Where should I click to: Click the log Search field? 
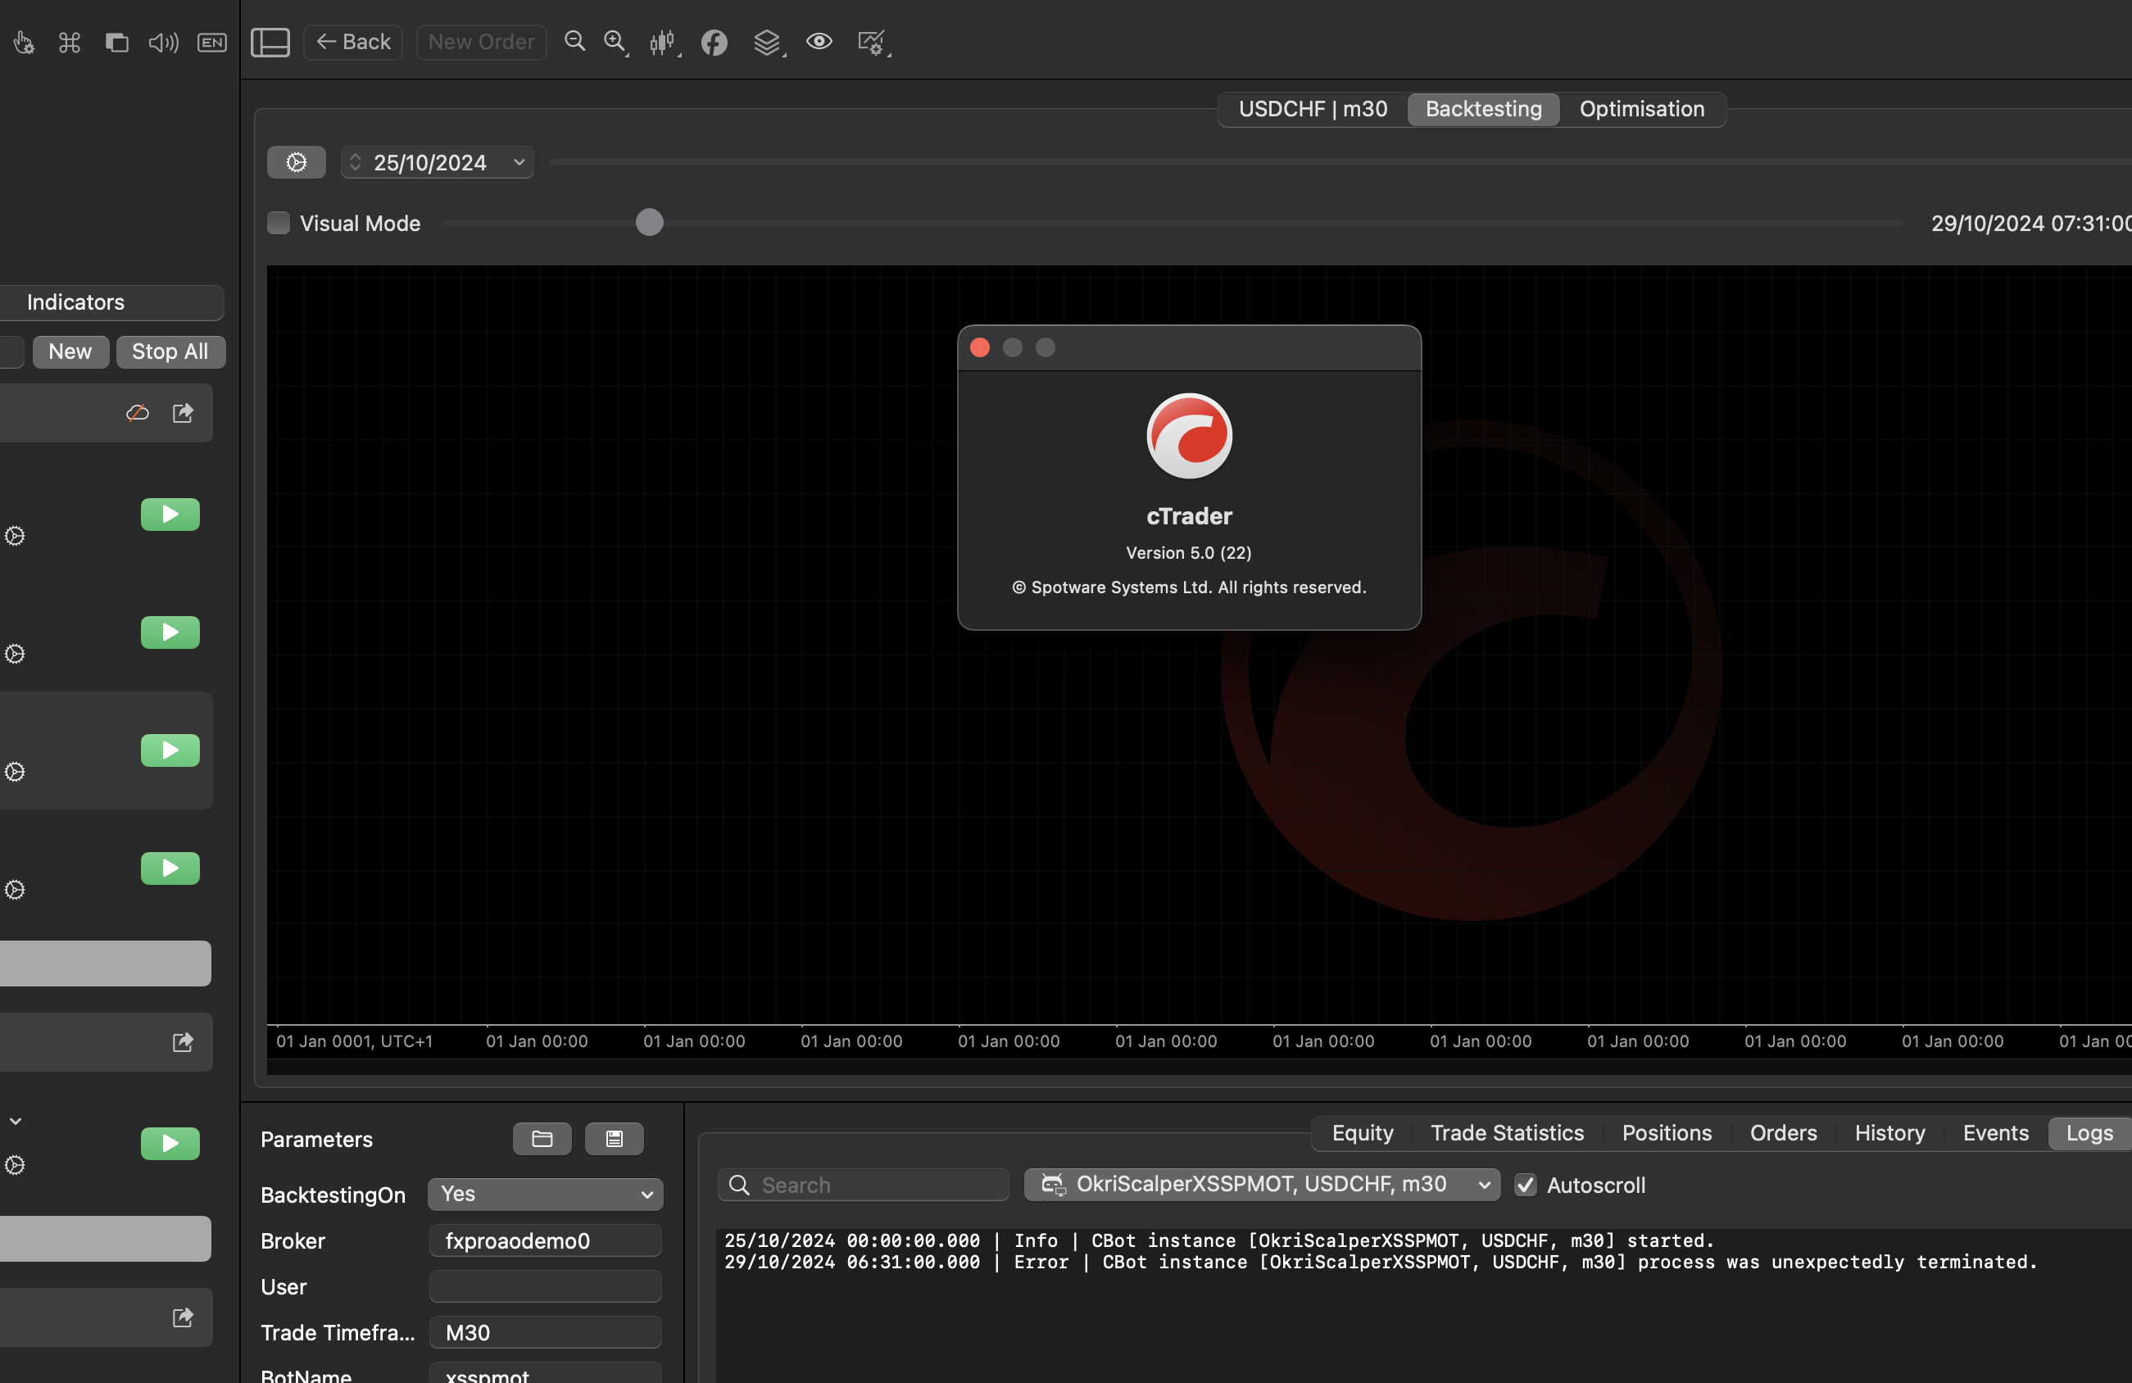coord(864,1184)
